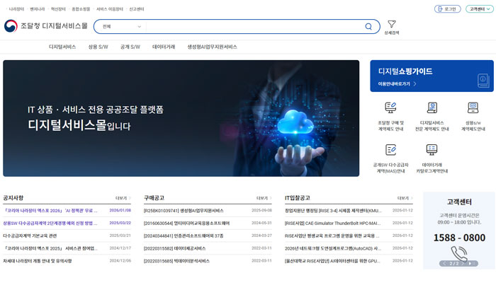Click 더보기 next to 구매공고

(x=263, y=199)
